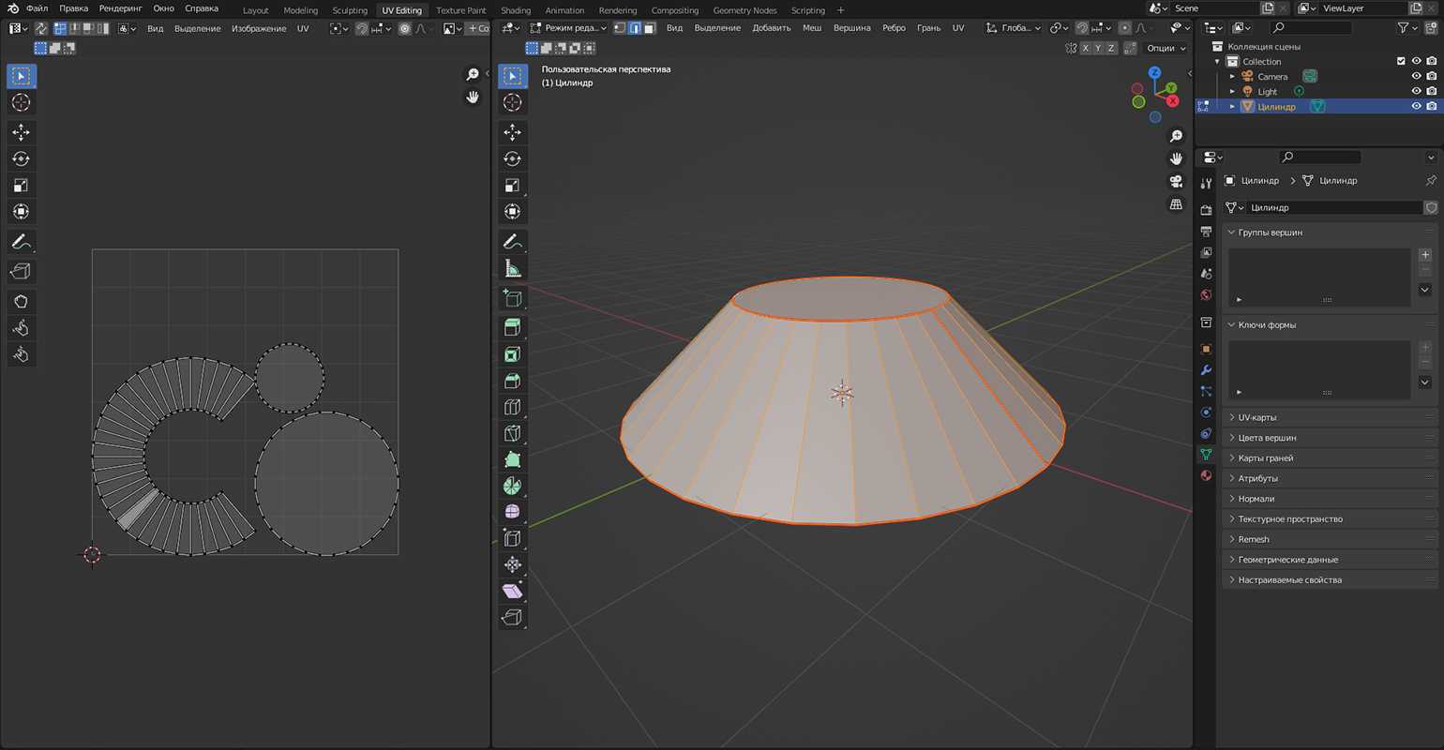The height and width of the screenshot is (750, 1444).
Task: Click the Цилиндр mesh name field
Action: [1331, 207]
